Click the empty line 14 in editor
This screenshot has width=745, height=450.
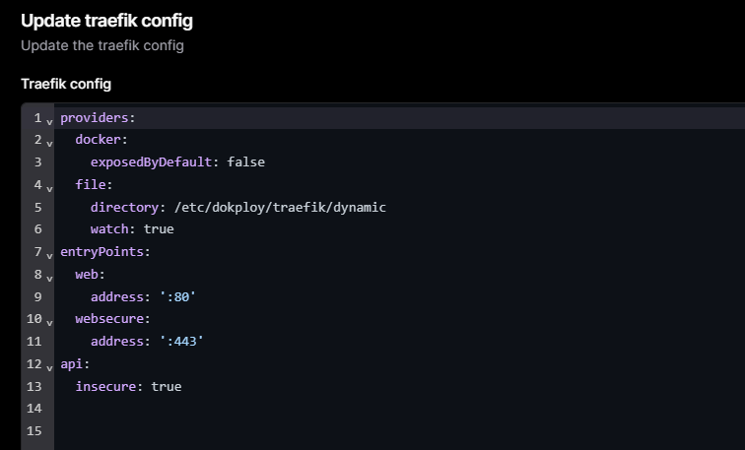[296, 409]
